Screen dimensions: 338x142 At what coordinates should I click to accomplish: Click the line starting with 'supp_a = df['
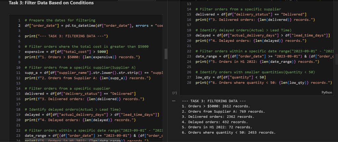coord(94,73)
